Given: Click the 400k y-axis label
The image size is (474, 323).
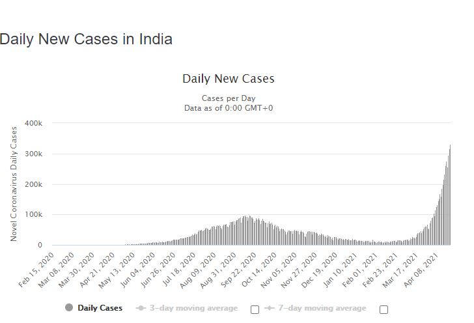Looking at the screenshot, I should coord(33,123).
